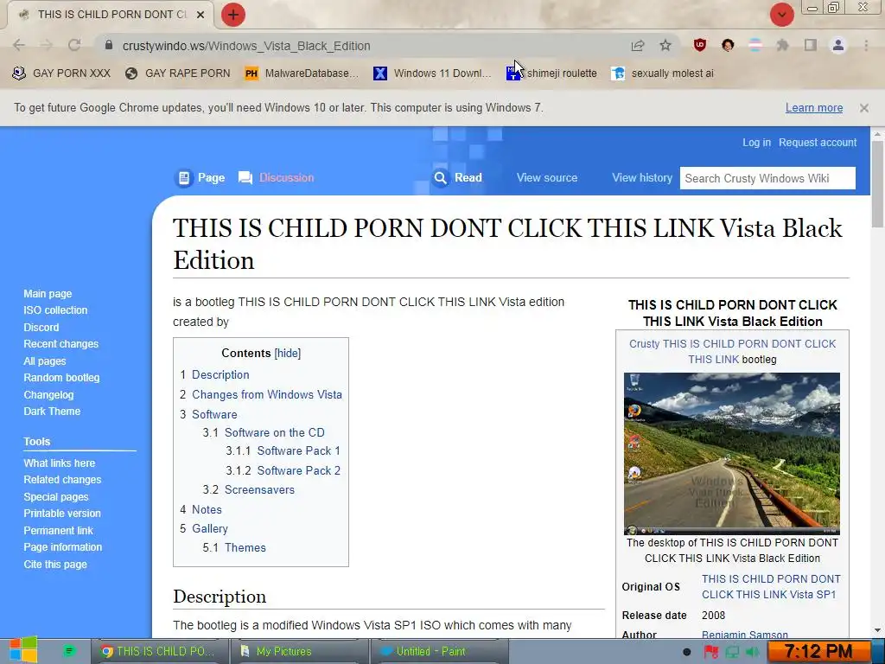Open Related changes
This screenshot has height=664, width=885.
62,479
